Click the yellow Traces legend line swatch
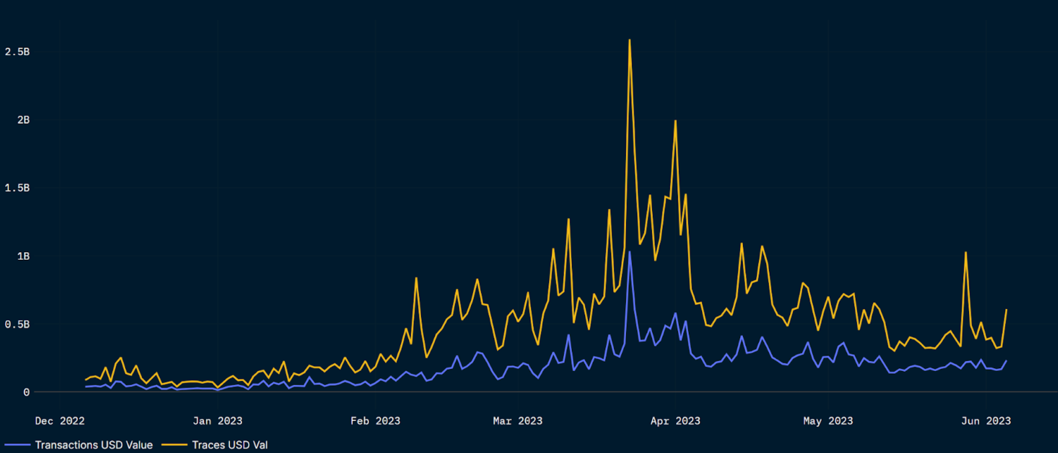 [174, 445]
